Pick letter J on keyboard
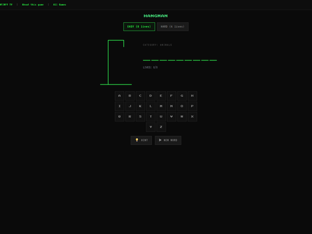The width and height of the screenshot is (312, 234). pos(130,106)
